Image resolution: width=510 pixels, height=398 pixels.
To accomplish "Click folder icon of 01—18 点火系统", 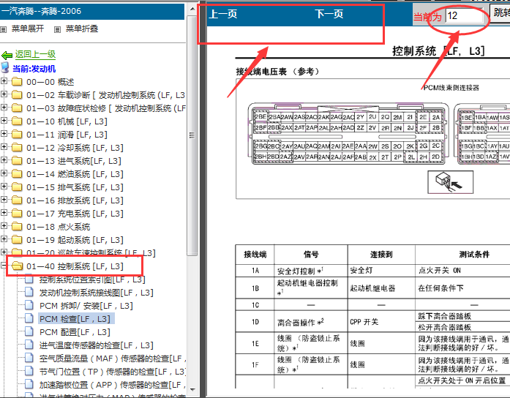I will pyautogui.click(x=17, y=226).
